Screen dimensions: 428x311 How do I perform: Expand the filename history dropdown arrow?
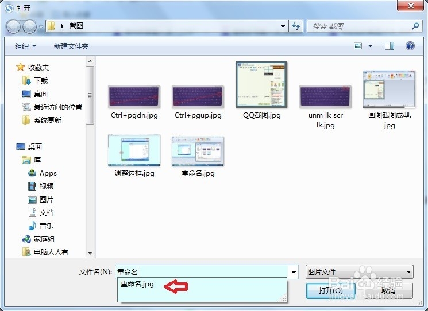(294, 272)
